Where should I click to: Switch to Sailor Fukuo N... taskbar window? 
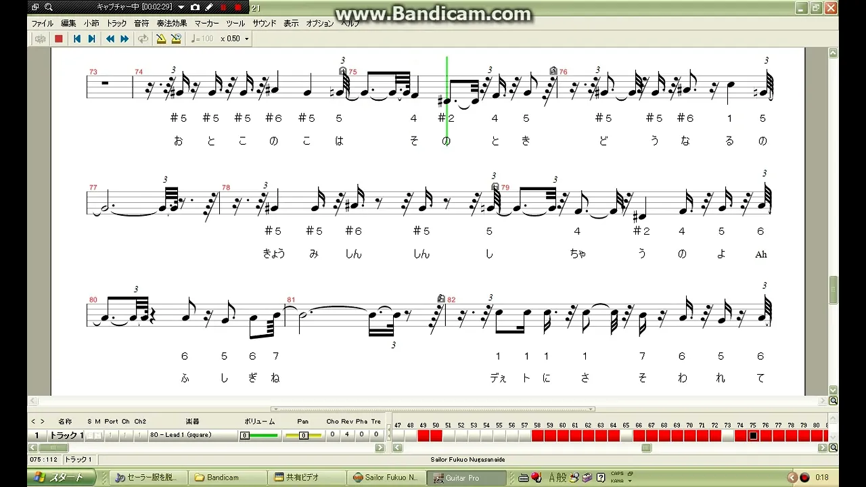[x=386, y=478]
